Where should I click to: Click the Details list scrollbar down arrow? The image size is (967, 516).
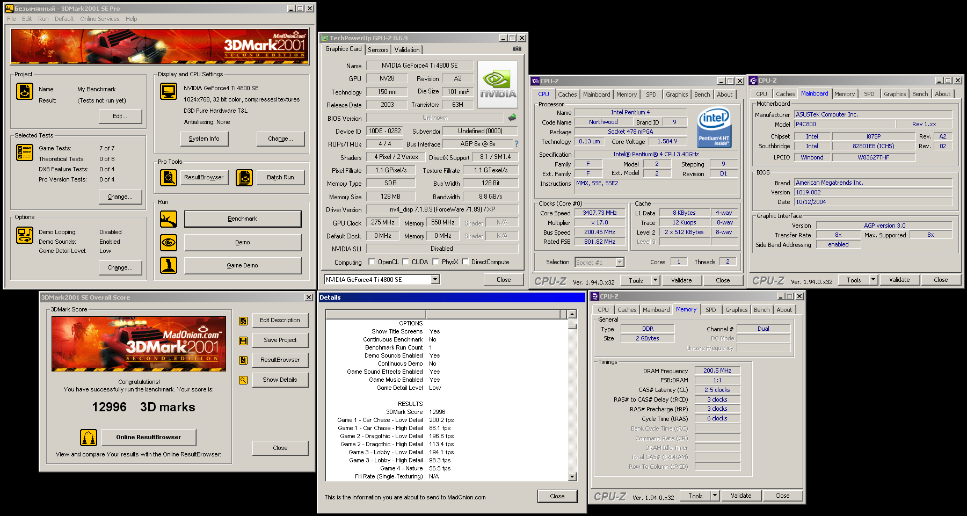click(x=572, y=476)
